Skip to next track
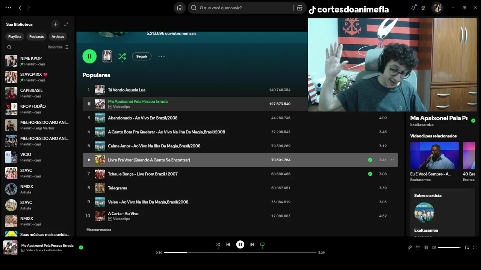 tap(252, 244)
